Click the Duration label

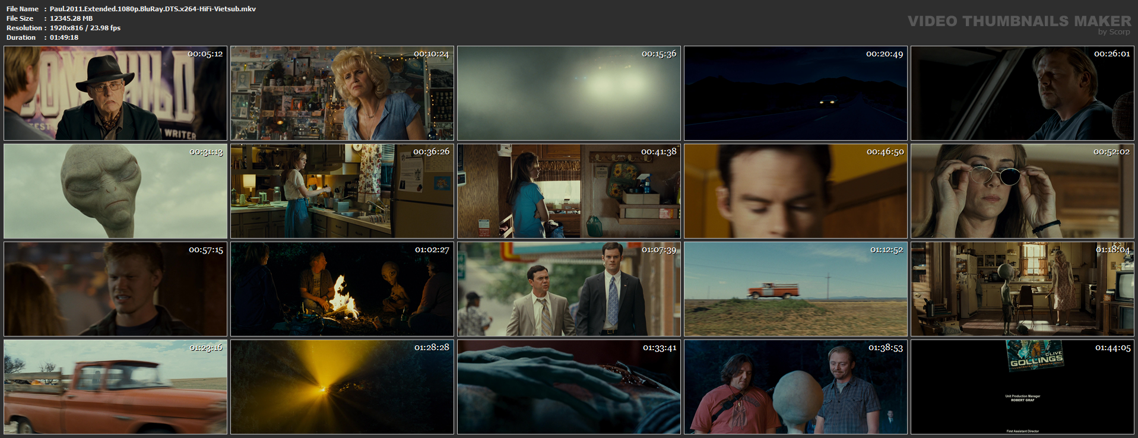coord(21,37)
